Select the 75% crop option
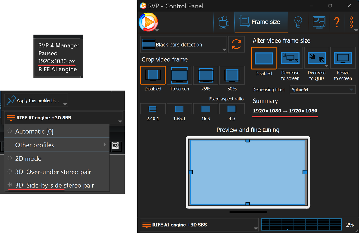This screenshot has height=233, width=359. [205, 75]
